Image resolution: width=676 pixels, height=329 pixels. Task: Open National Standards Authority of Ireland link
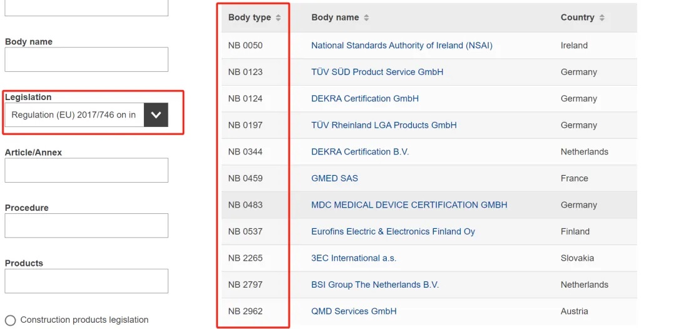tap(402, 45)
